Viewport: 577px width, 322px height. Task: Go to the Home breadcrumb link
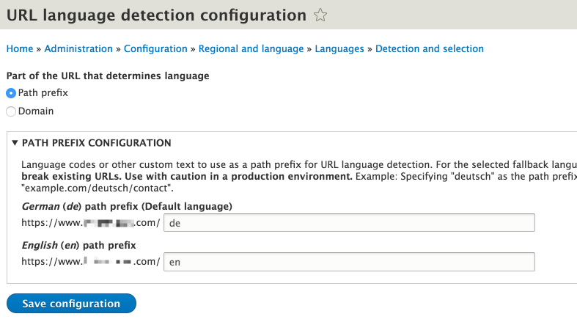coord(20,48)
